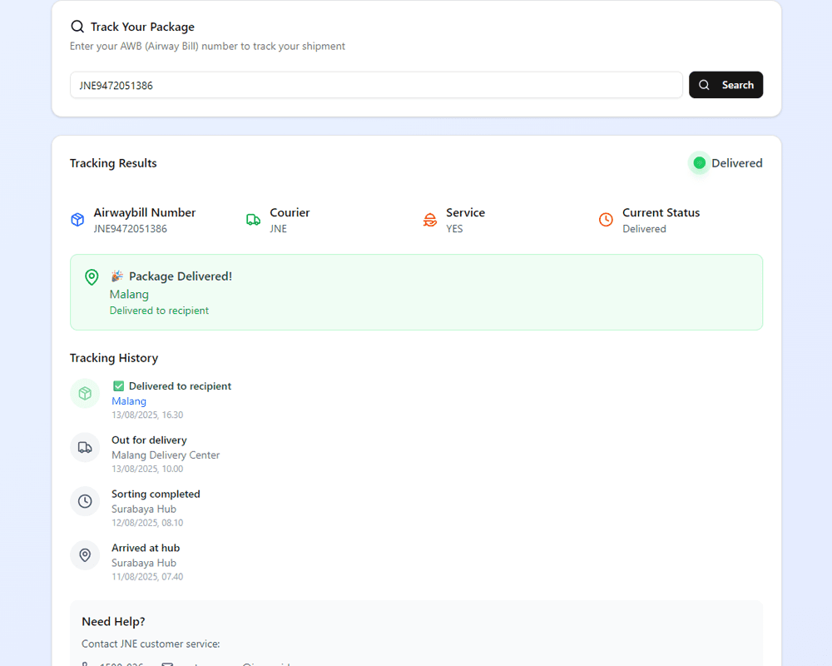Image resolution: width=832 pixels, height=666 pixels.
Task: Click the Search button
Action: (726, 85)
